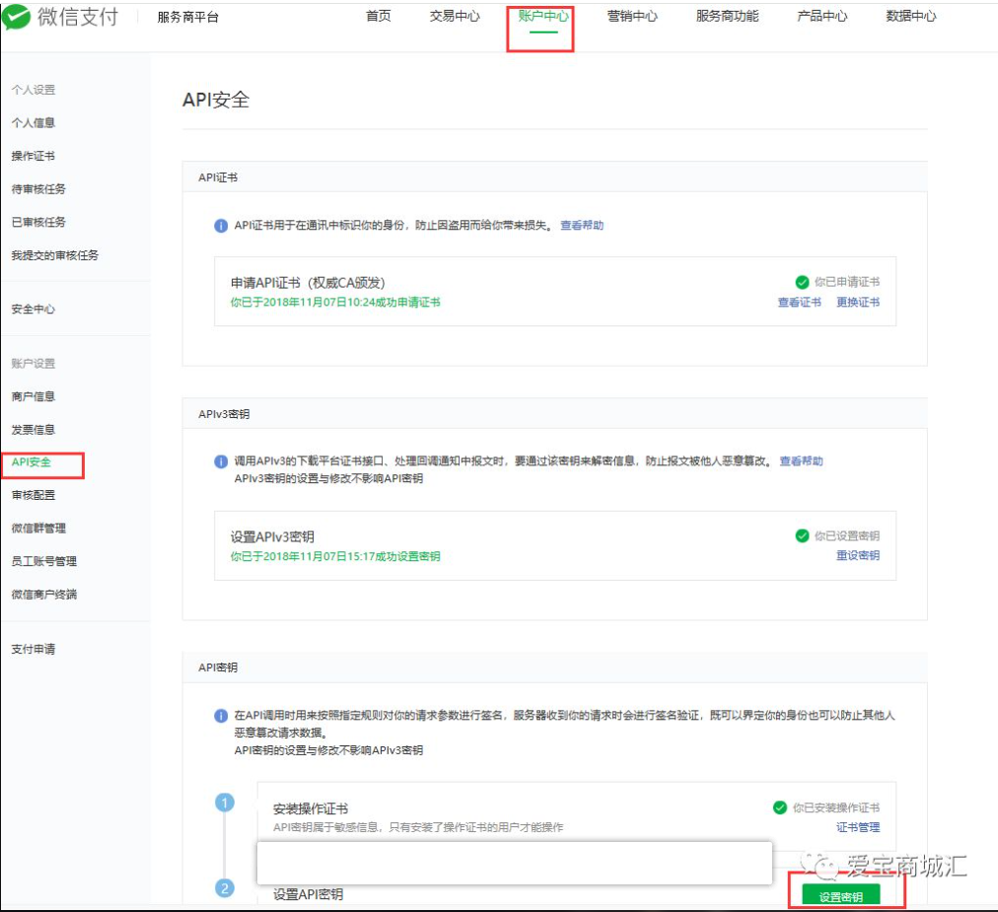Go to 微信群管理 in the sidebar
The width and height of the screenshot is (998, 912).
pos(38,528)
